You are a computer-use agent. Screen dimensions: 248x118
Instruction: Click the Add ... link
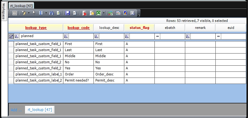point(16,110)
